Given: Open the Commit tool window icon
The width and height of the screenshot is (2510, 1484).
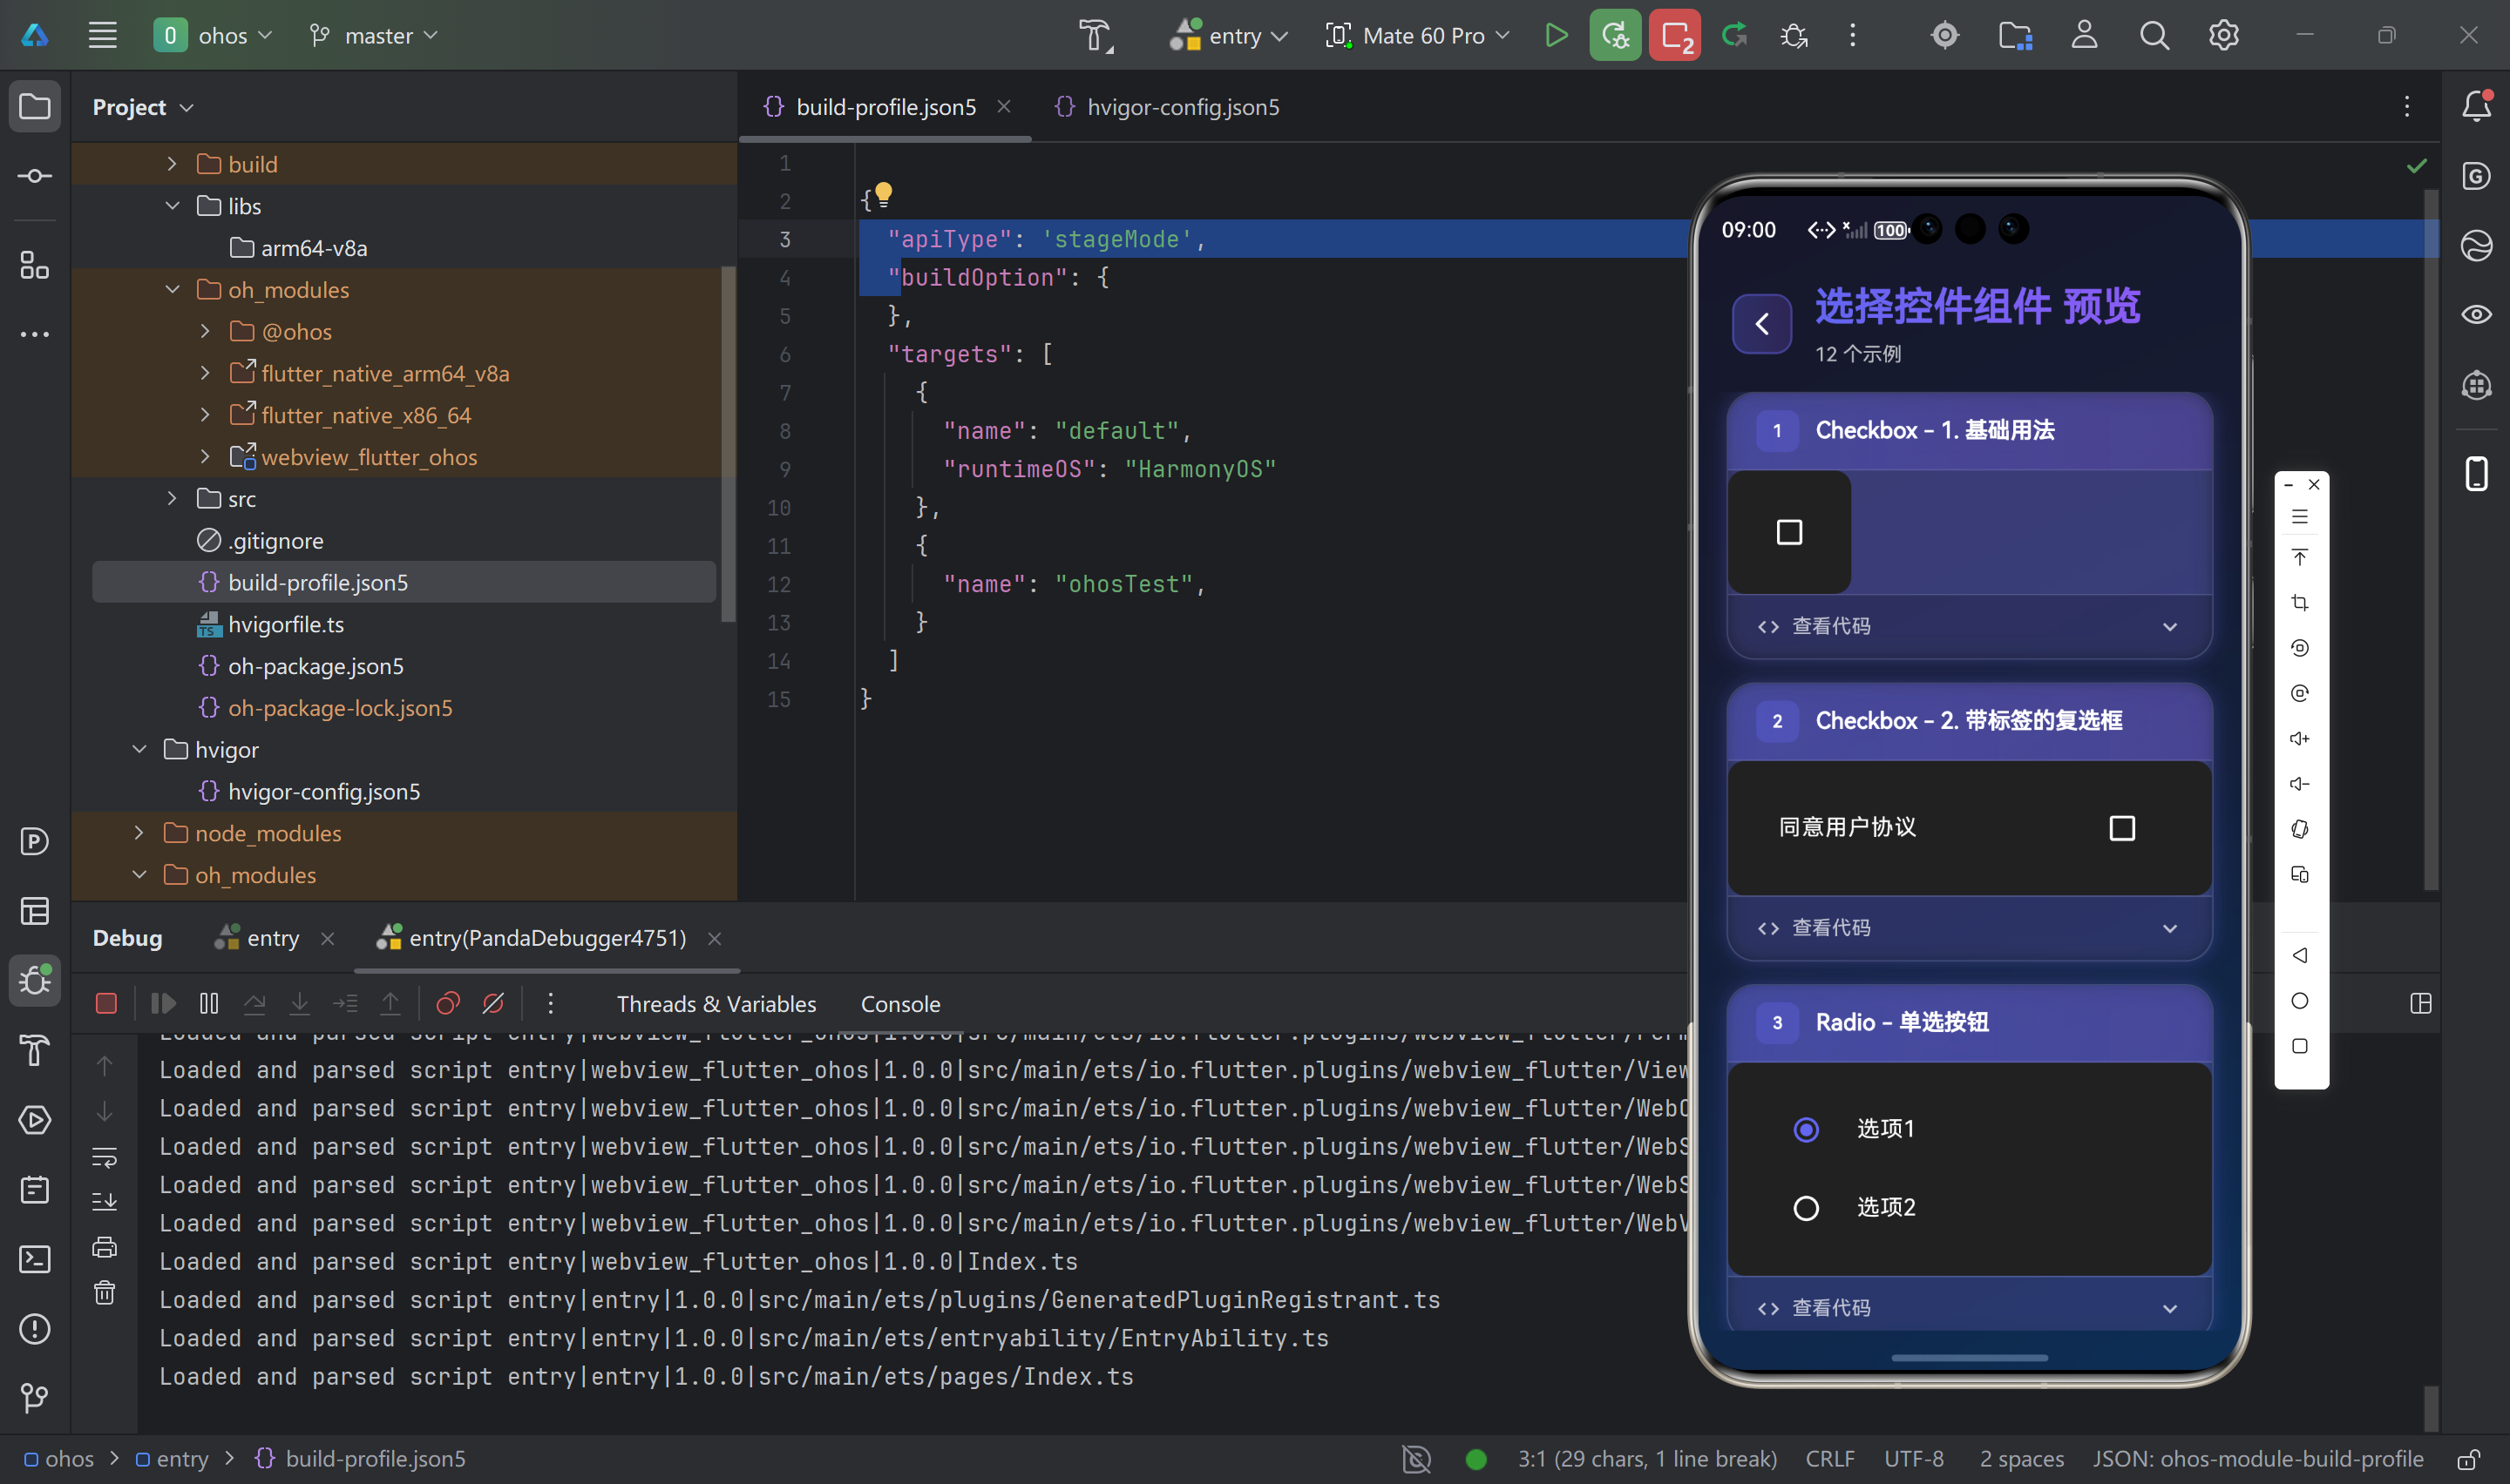Looking at the screenshot, I should (35, 176).
